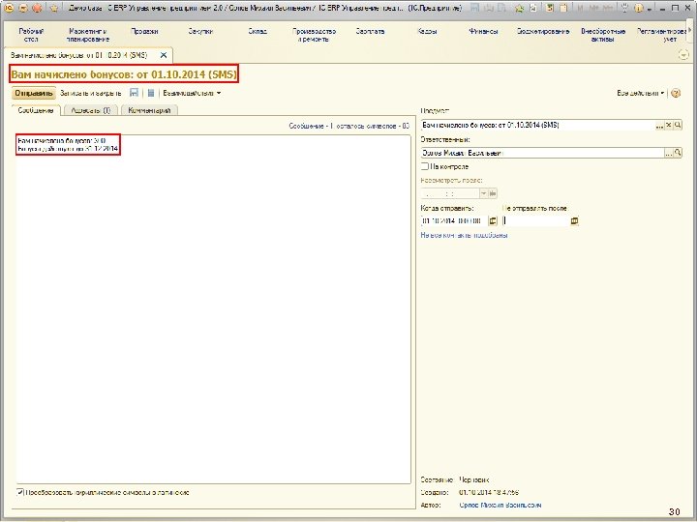Click the info icon in title bar
Image resolution: width=697 pixels, height=522 pixels.
(639, 8)
